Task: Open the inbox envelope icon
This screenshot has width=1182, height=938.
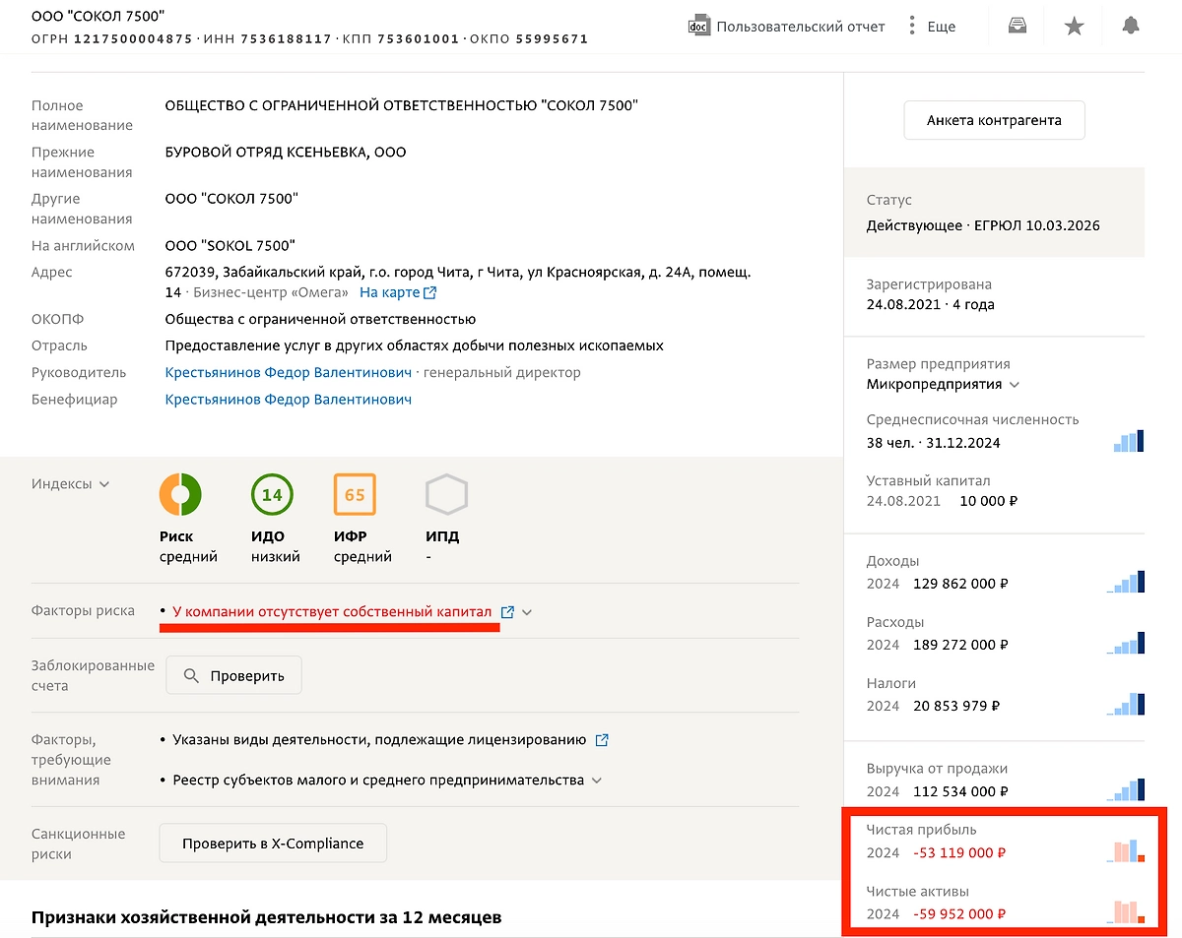Action: point(1016,25)
